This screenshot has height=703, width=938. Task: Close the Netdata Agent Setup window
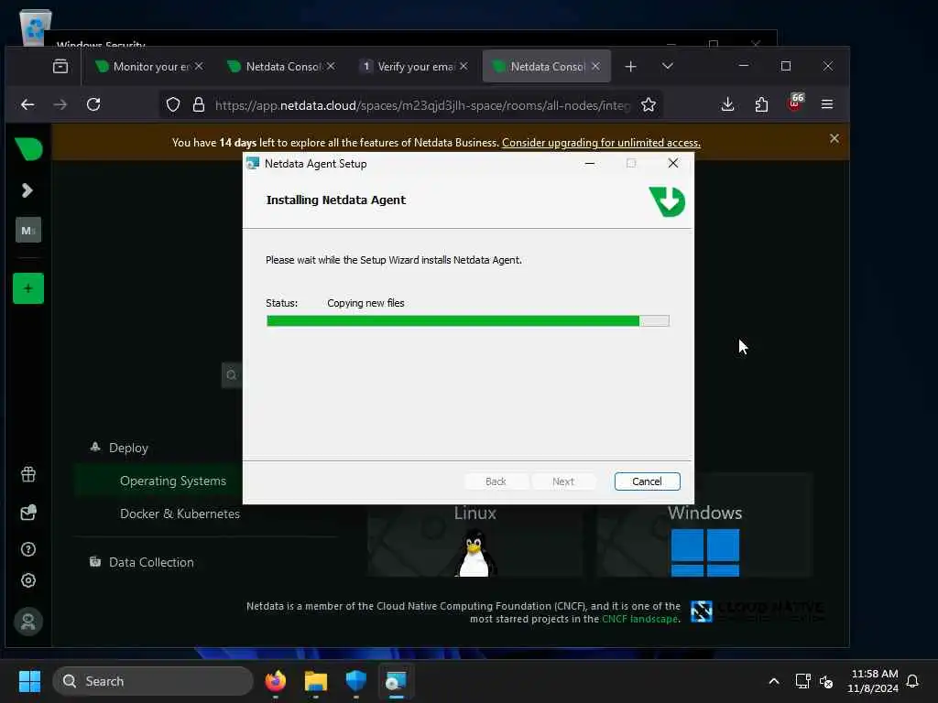tap(673, 163)
